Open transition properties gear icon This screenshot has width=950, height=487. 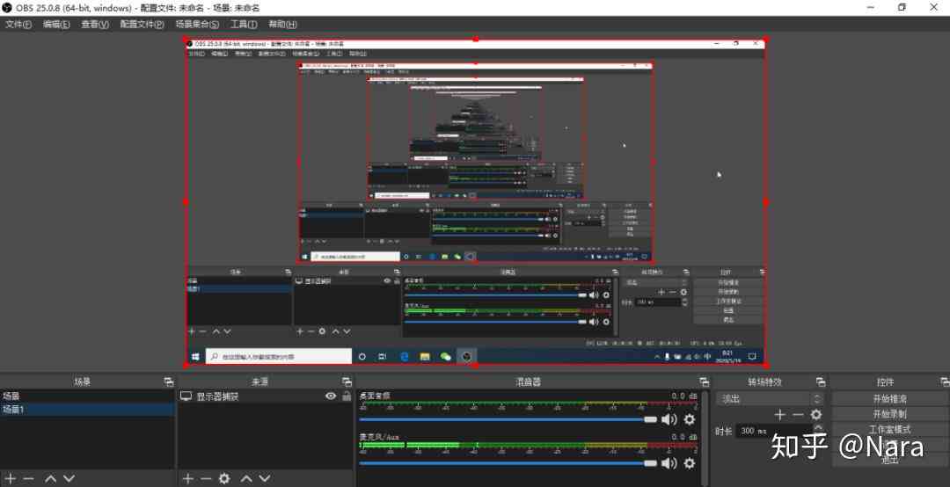click(x=816, y=414)
